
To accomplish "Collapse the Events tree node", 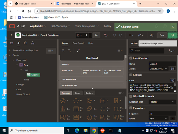I will click(10, 55).
